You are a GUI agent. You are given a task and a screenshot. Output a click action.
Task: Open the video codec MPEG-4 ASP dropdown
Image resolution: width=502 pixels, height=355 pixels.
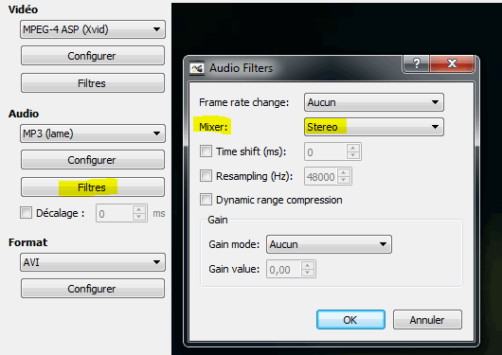pyautogui.click(x=93, y=29)
